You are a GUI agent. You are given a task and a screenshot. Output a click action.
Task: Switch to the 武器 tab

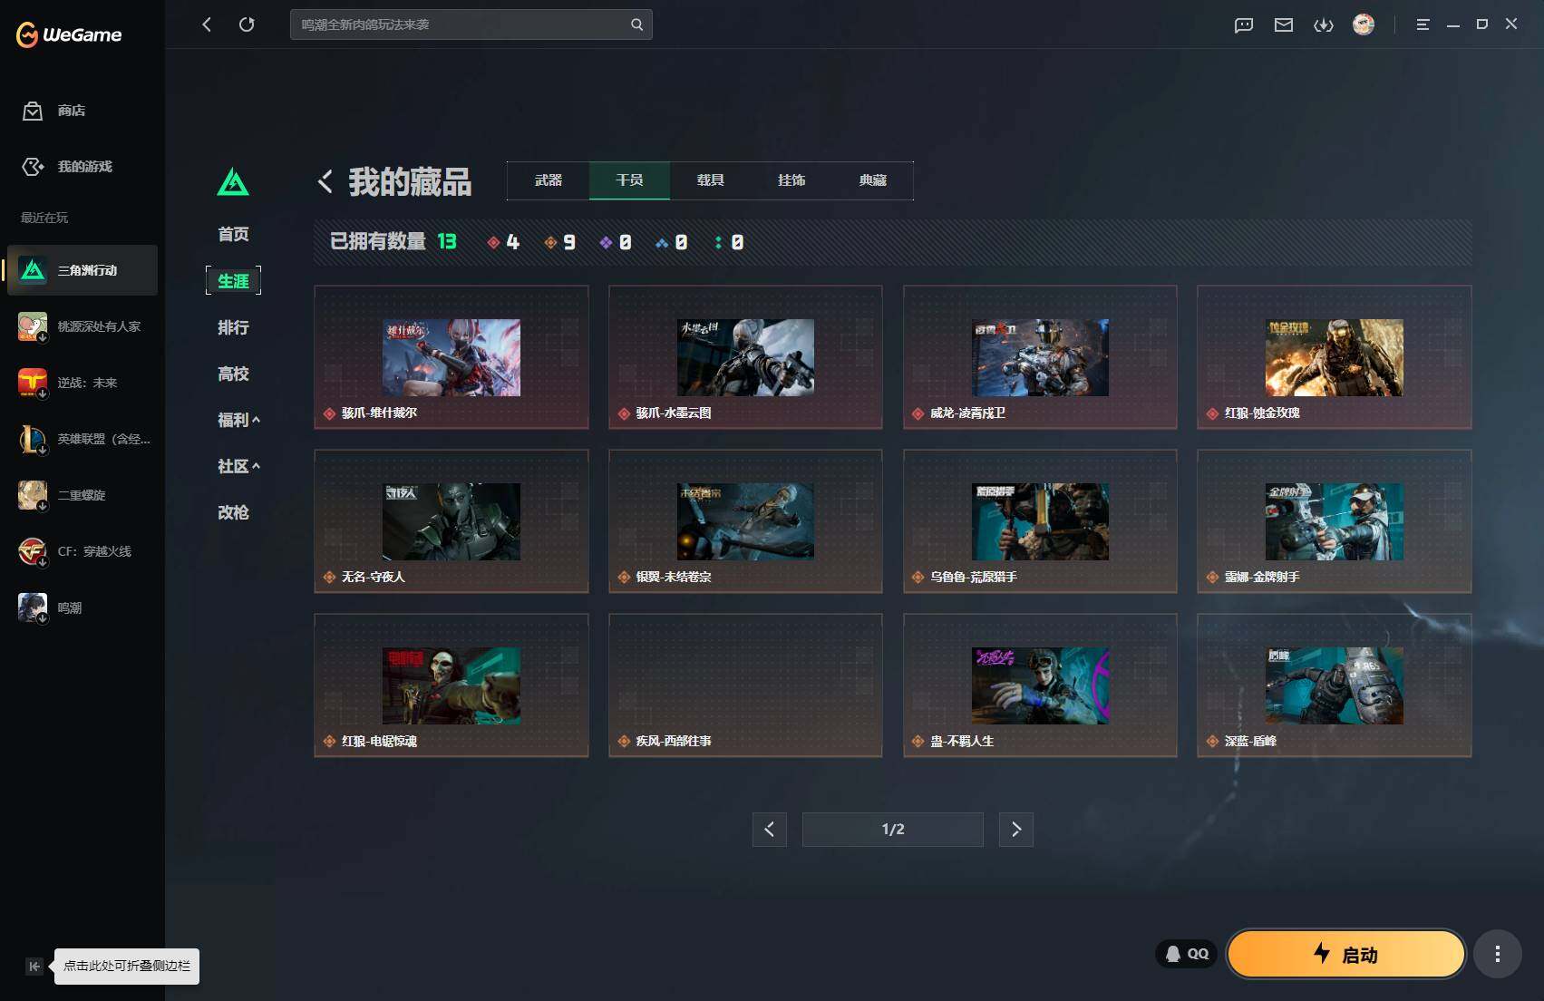(x=549, y=180)
